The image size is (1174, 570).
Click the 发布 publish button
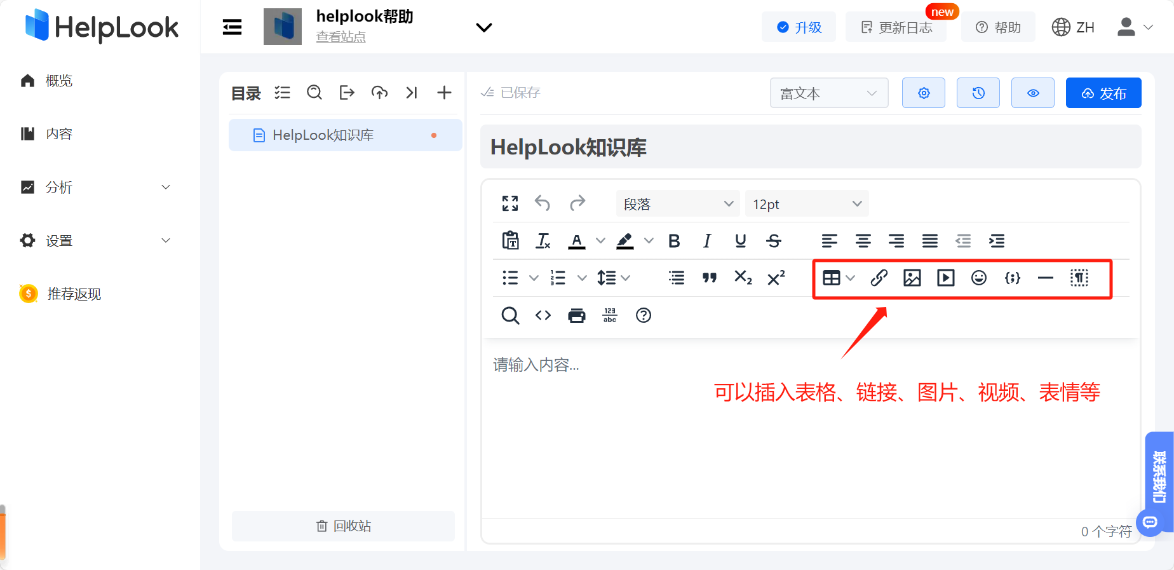tap(1103, 93)
